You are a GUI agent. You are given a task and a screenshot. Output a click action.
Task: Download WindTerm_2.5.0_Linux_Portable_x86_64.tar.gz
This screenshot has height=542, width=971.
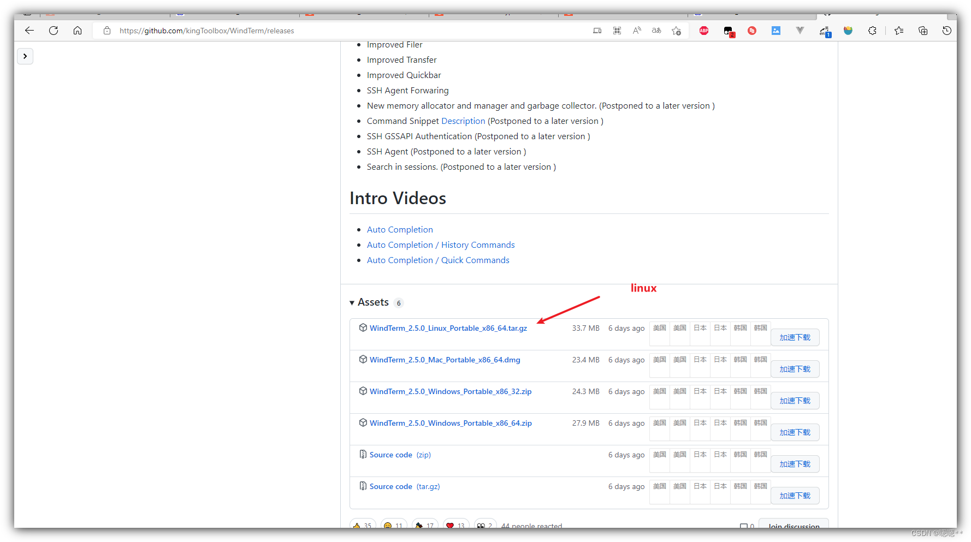[448, 328]
